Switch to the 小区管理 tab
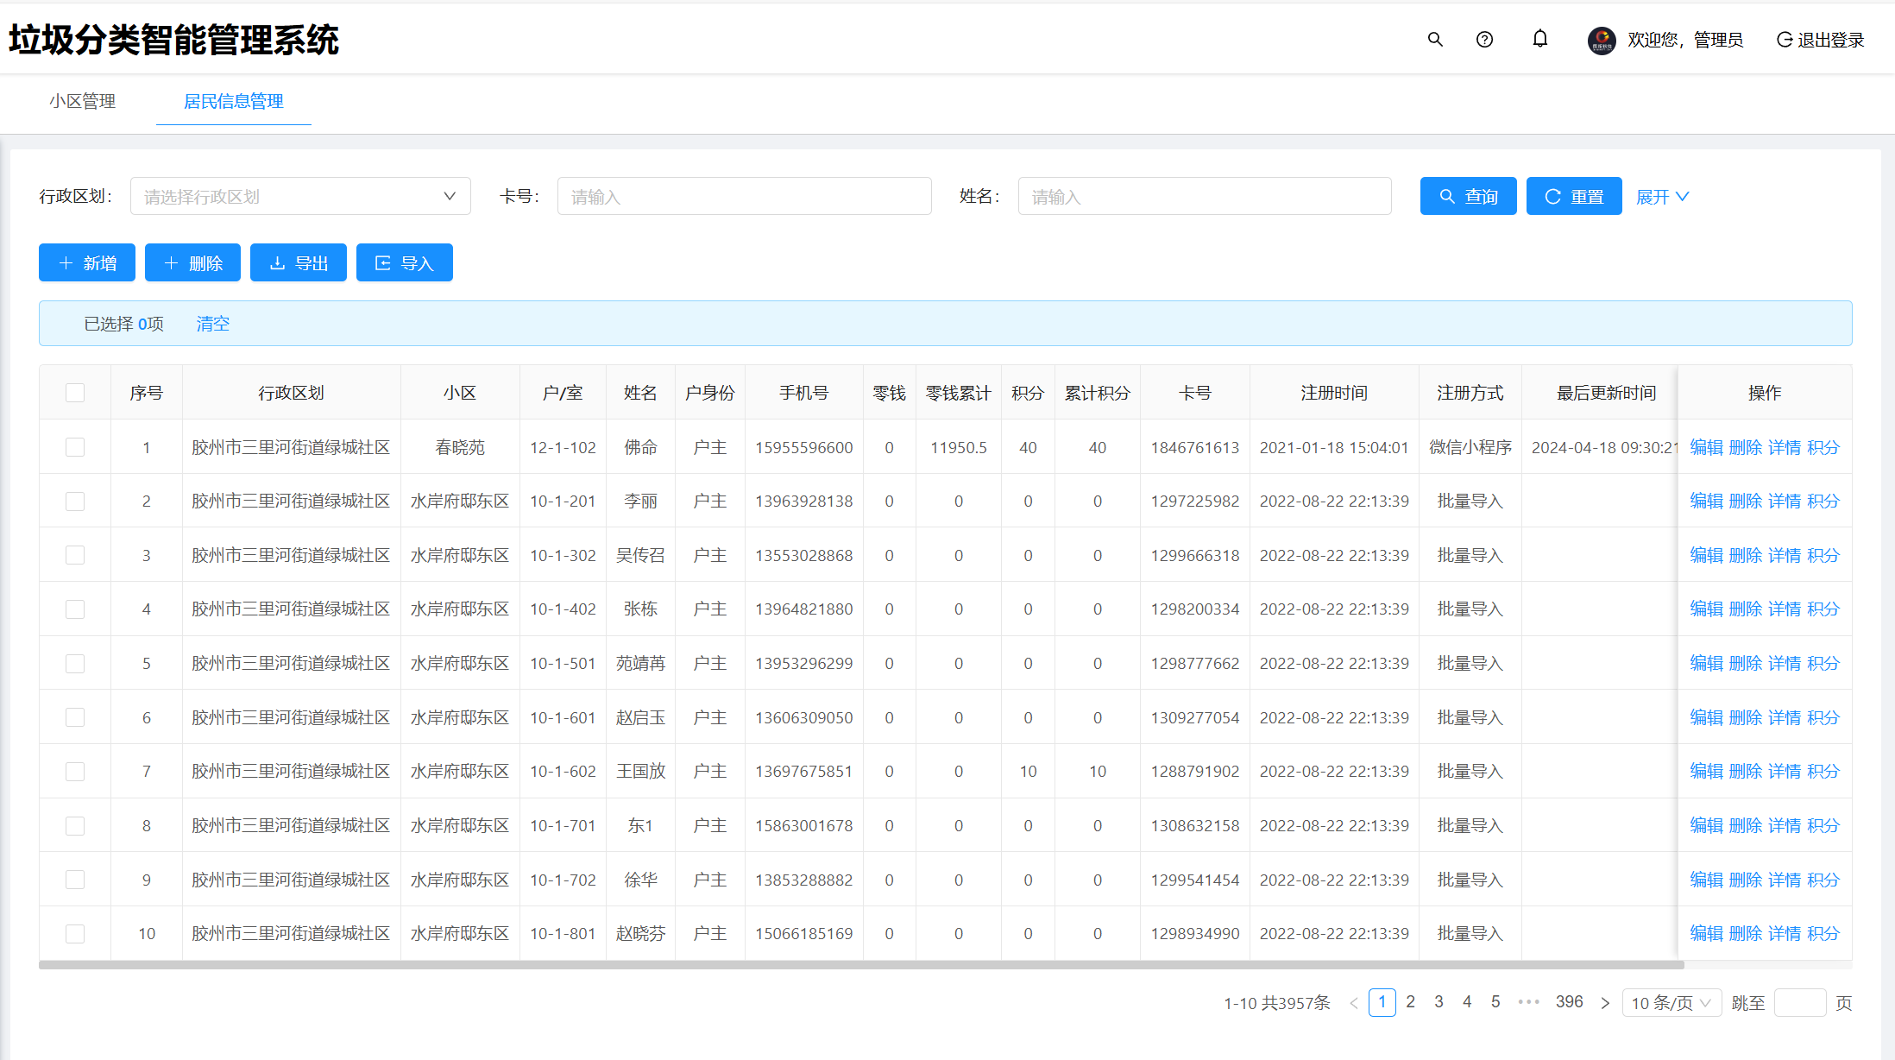The height and width of the screenshot is (1060, 1895). click(x=82, y=102)
